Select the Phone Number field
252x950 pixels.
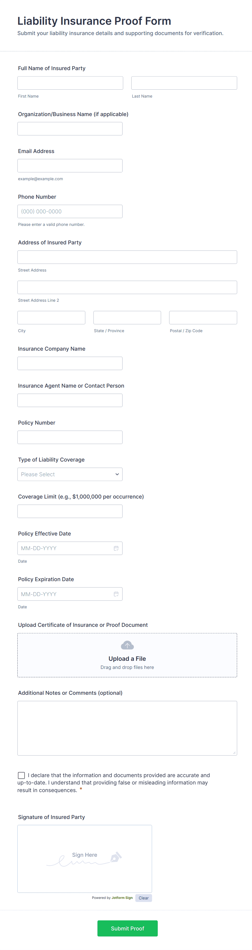tap(70, 211)
